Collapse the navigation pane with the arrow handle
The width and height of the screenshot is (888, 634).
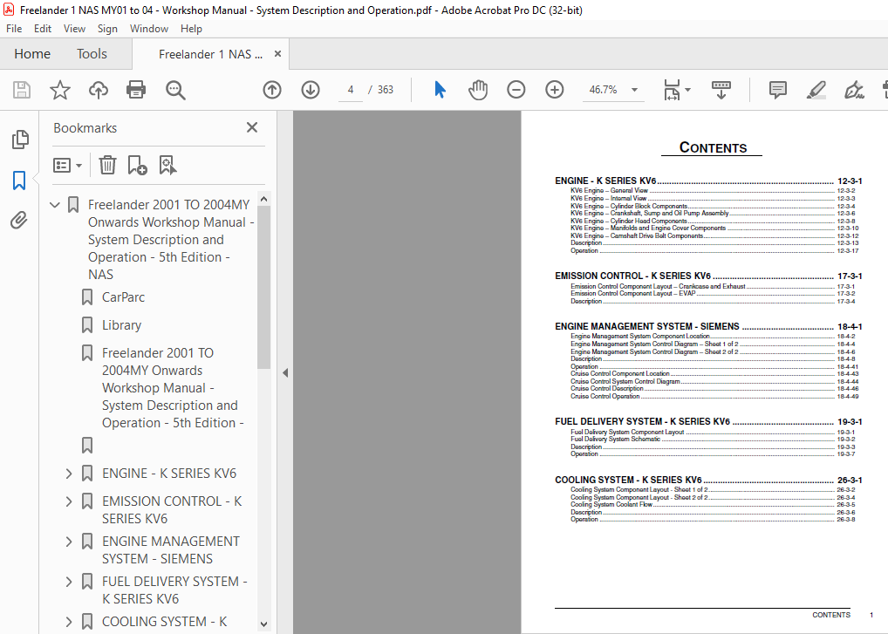[x=285, y=372]
